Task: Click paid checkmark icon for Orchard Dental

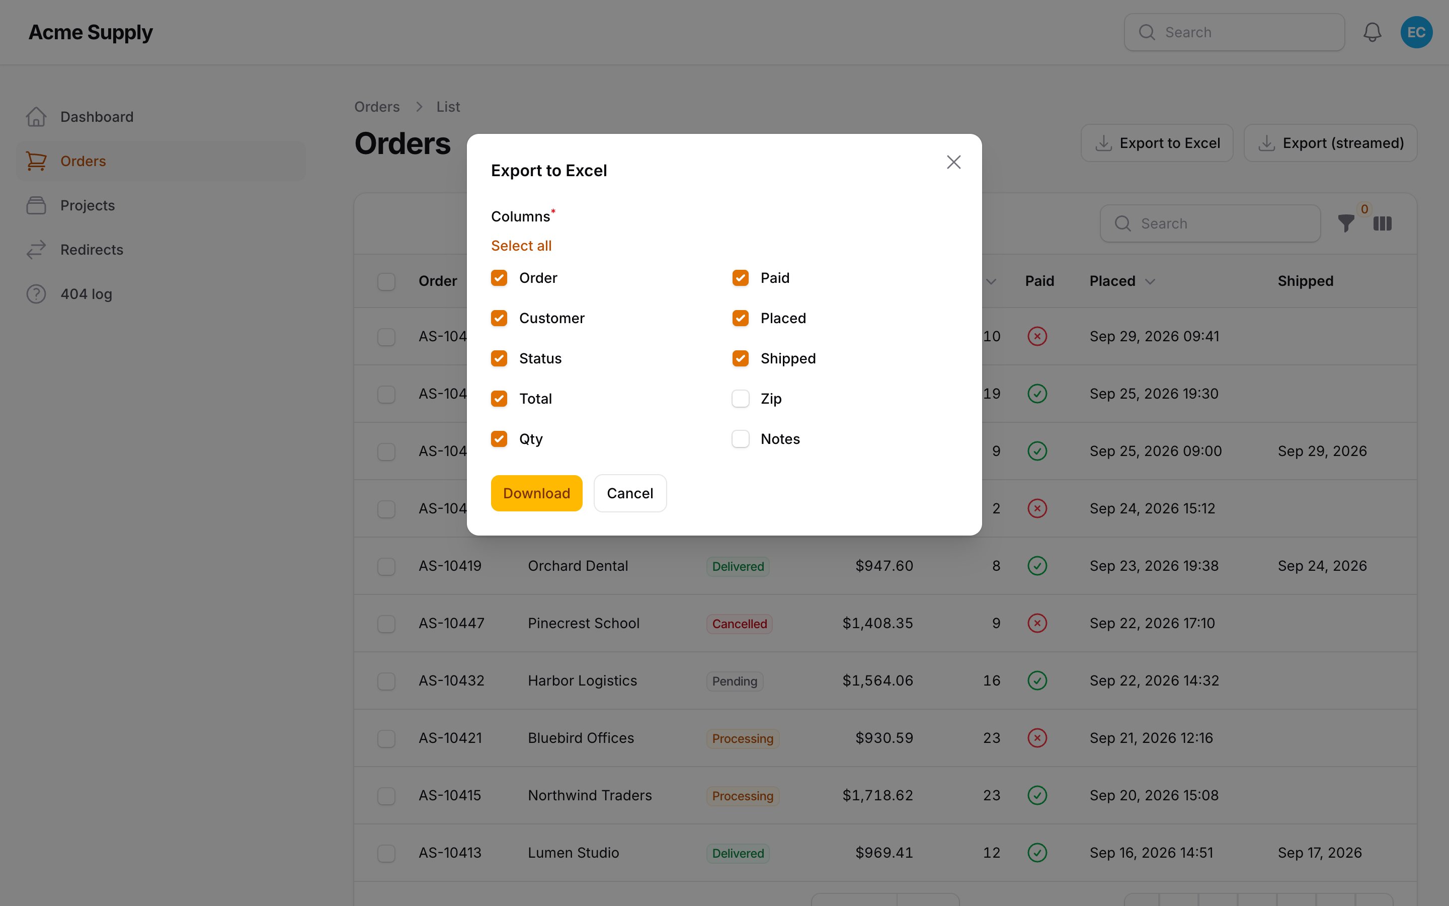Action: click(1037, 566)
